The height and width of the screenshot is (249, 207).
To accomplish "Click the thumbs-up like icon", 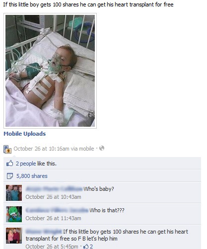I will click(9, 164).
